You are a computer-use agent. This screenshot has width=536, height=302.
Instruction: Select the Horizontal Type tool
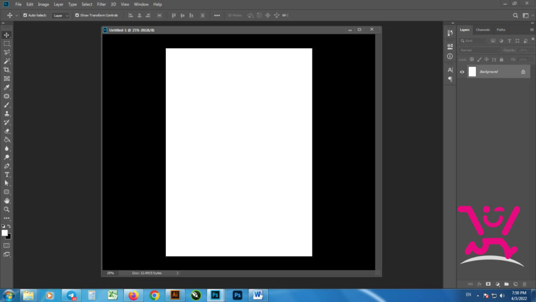coord(6,175)
